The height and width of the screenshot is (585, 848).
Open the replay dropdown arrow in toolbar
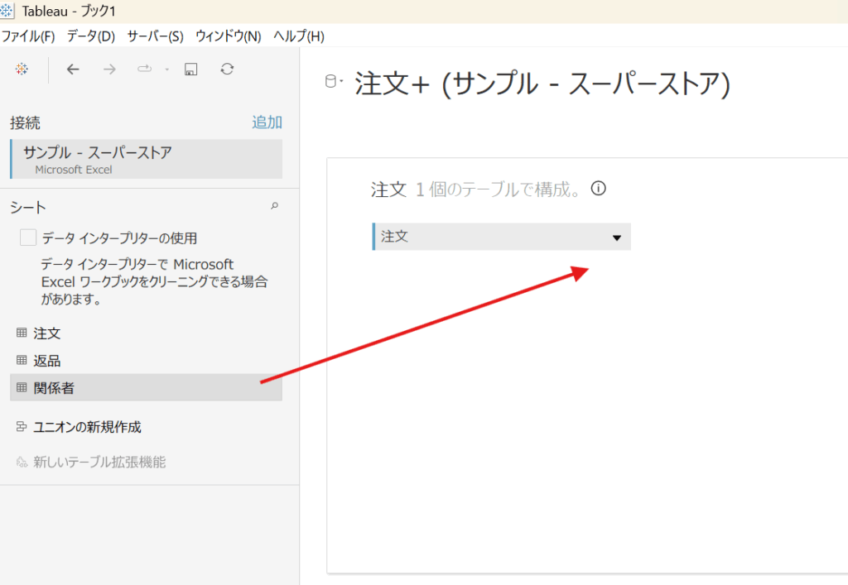pyautogui.click(x=166, y=70)
